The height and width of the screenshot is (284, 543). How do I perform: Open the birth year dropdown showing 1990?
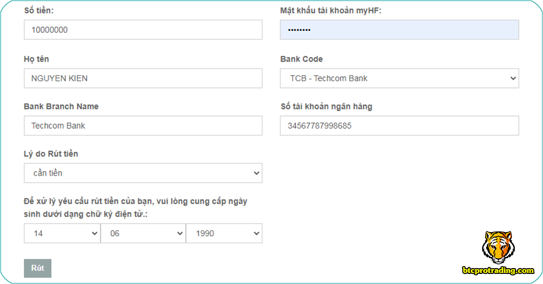224,233
